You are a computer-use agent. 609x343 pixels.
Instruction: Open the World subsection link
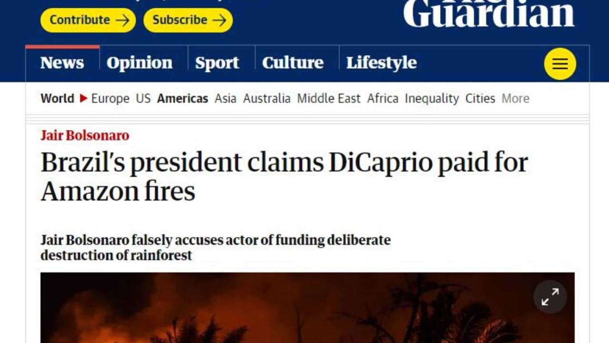pyautogui.click(x=57, y=99)
